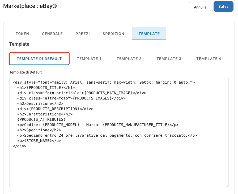Image resolution: width=238 pixels, height=194 pixels.
Task: Click the 'Template' section heading
Action: pos(19,44)
